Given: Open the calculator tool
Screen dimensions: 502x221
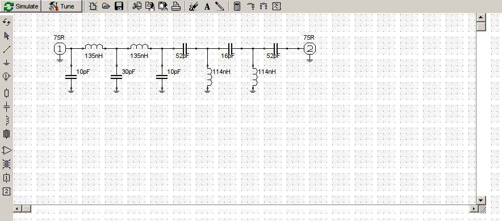Looking at the screenshot, I should [x=237, y=6].
